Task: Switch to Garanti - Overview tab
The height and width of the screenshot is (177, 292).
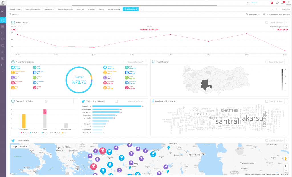Action: click(x=114, y=9)
